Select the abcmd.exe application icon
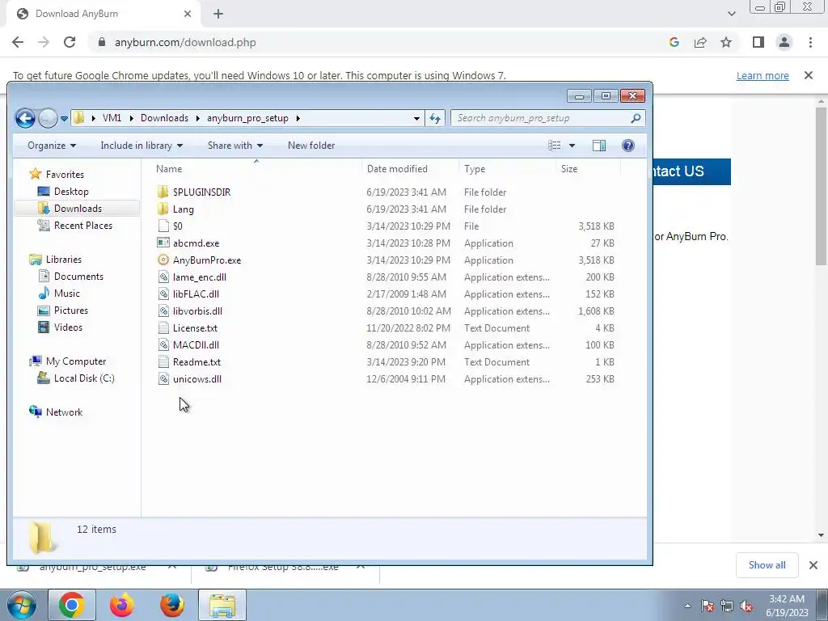Viewport: 828px width, 621px height. (x=163, y=243)
